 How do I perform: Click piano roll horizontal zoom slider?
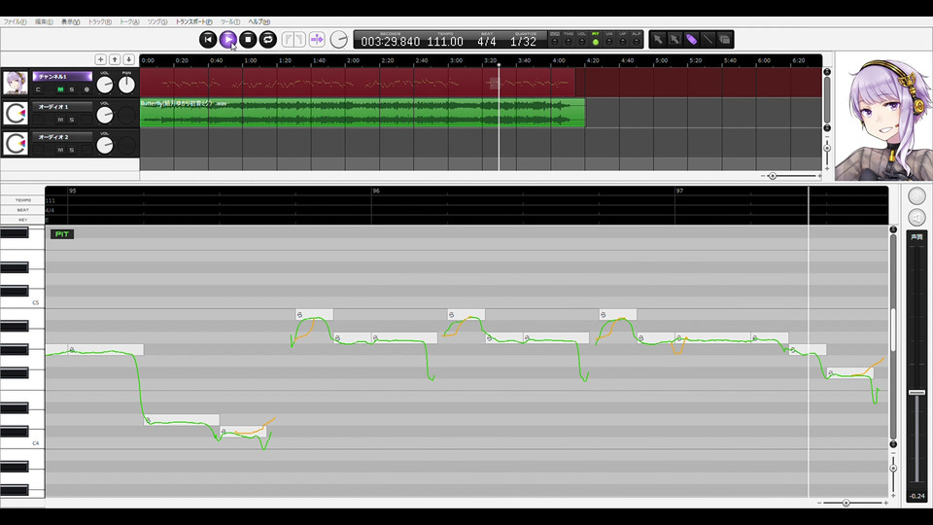pos(852,503)
